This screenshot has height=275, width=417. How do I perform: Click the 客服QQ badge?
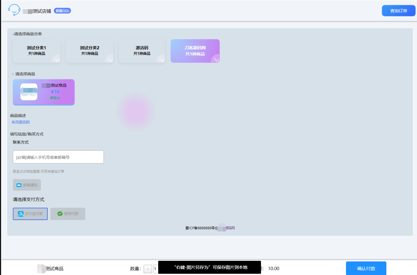[63, 11]
